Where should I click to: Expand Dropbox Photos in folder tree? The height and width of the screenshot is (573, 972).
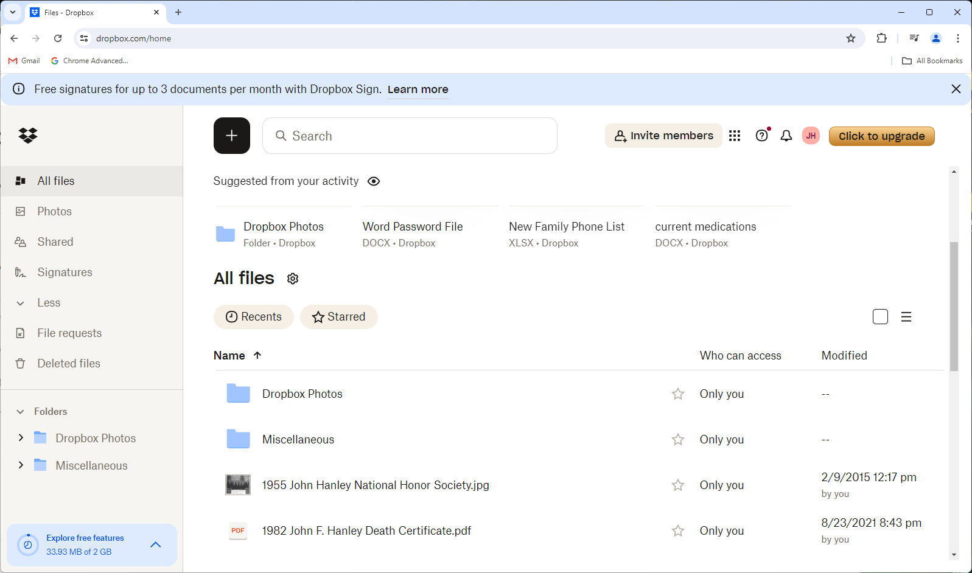click(x=21, y=438)
